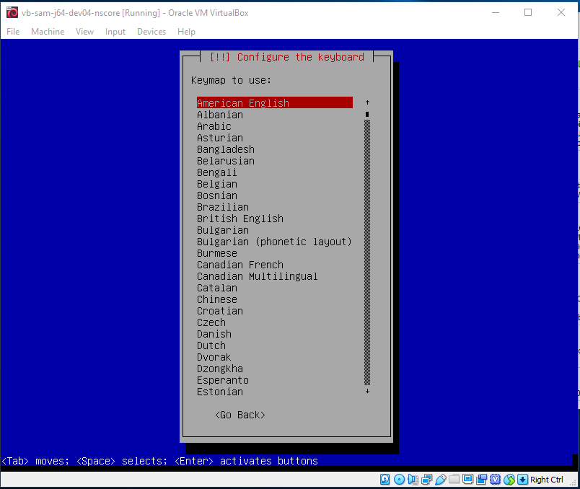Click the mouse integration status icon
The height and width of the screenshot is (489, 580).
coord(509,480)
